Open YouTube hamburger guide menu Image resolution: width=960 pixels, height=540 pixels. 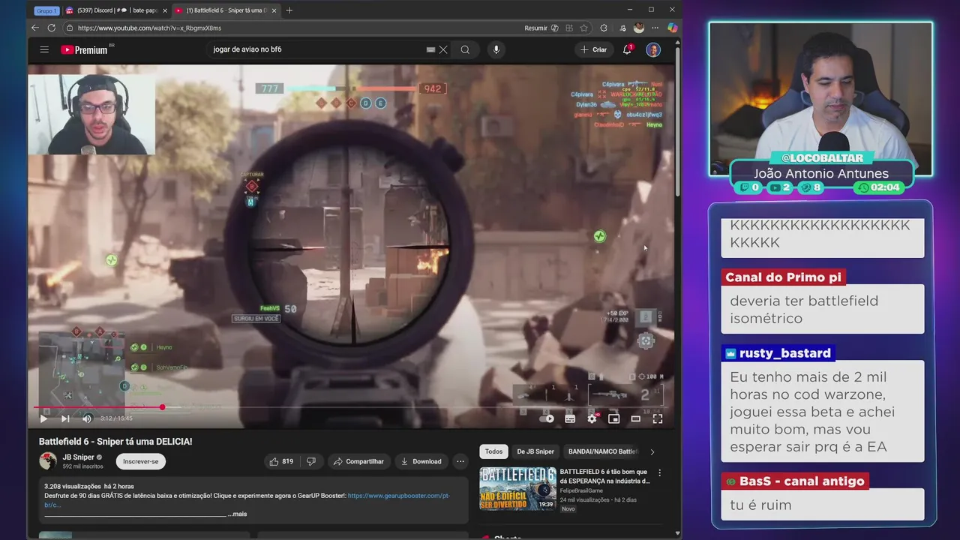[44, 49]
